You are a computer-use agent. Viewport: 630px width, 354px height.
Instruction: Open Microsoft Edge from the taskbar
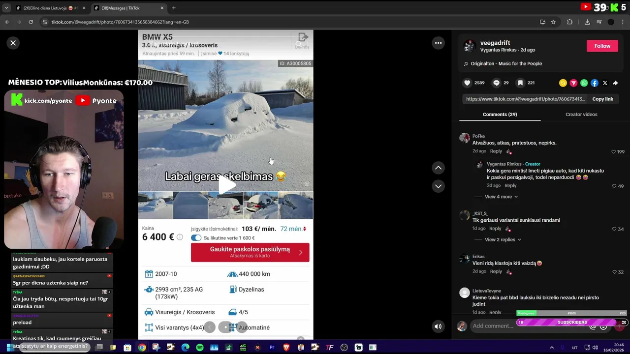(x=185, y=347)
